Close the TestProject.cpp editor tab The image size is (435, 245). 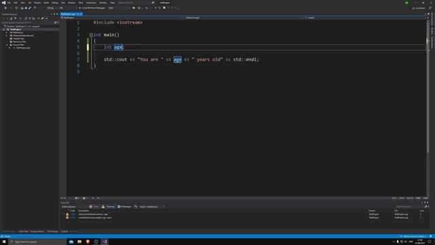click(81, 14)
